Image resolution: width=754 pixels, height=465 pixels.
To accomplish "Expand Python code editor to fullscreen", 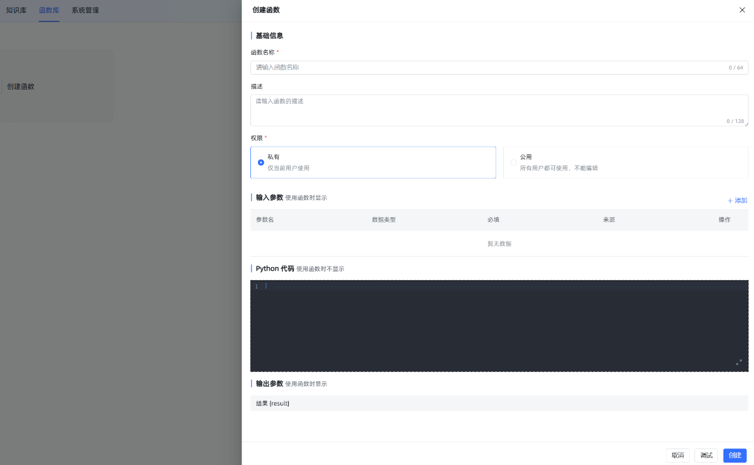I will pos(739,362).
